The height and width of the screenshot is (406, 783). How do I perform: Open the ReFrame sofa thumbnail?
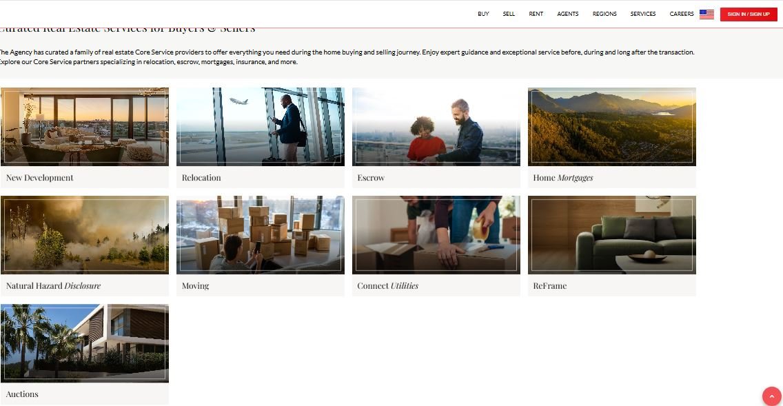coord(612,235)
